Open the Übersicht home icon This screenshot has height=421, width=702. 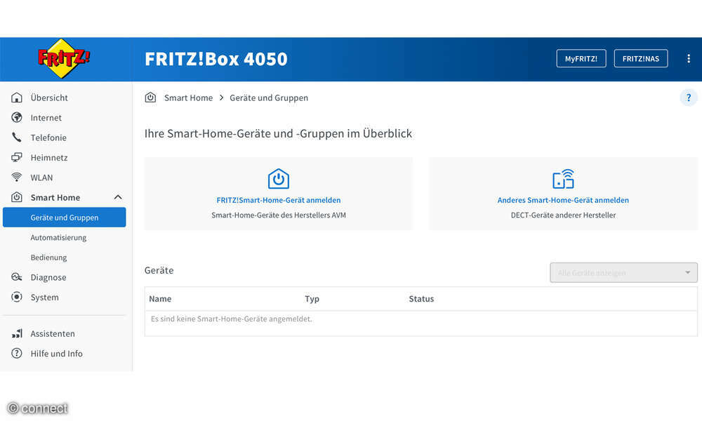tap(17, 98)
